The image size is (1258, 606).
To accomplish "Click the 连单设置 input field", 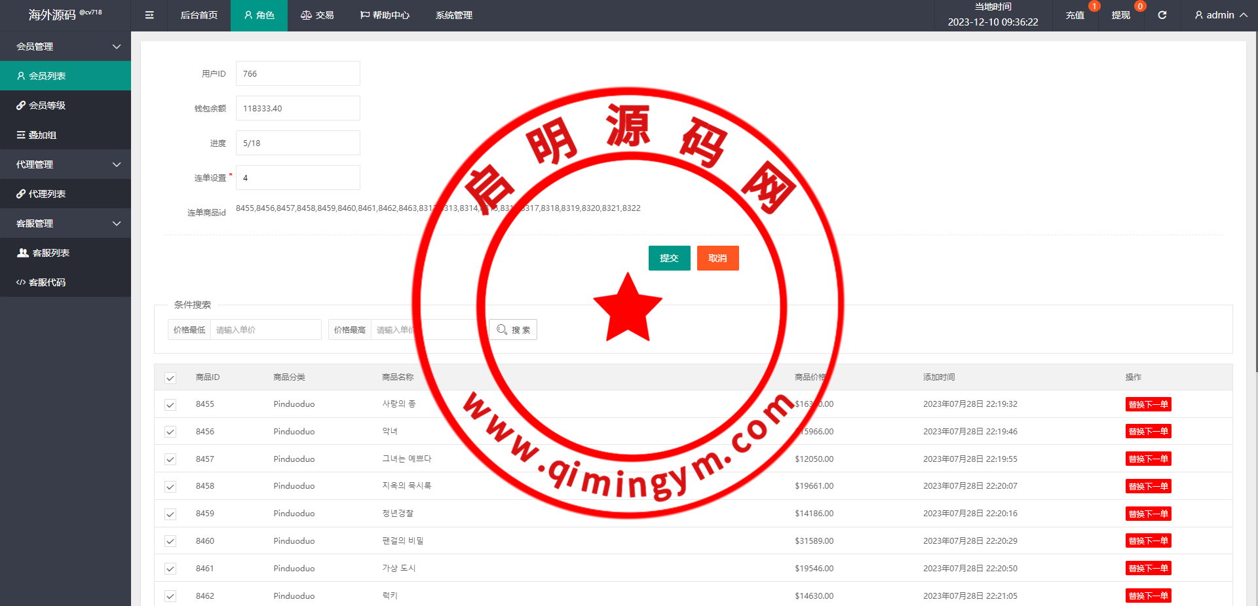I will (297, 178).
